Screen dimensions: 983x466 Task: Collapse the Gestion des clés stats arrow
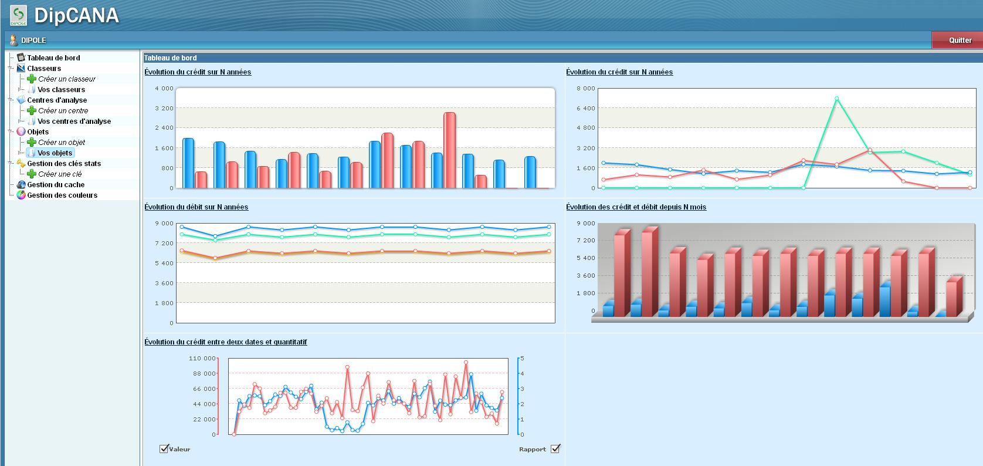[11, 163]
